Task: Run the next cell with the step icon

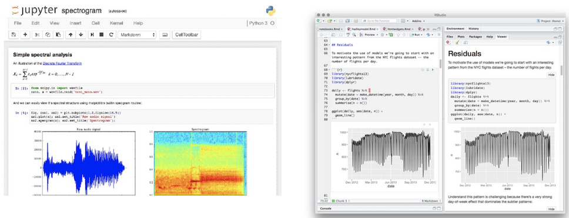Action: [92, 35]
